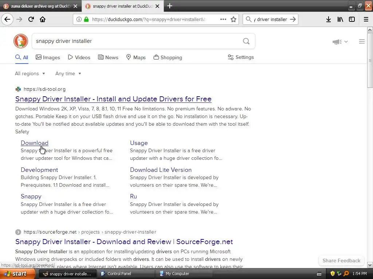Click the vertical scrollbar thumb
The image size is (373, 279).
370,61
